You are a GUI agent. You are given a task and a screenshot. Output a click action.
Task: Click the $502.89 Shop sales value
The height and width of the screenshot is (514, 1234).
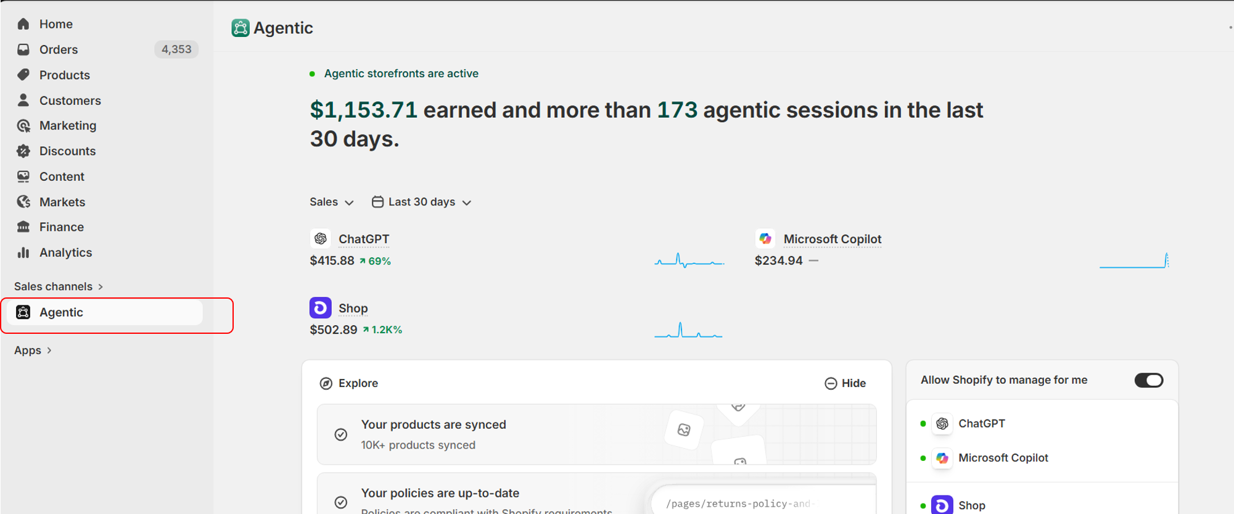point(333,330)
